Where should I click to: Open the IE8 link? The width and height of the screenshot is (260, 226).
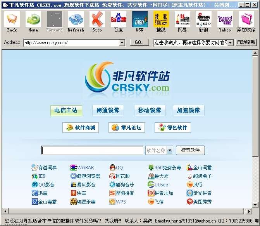[x=38, y=176]
